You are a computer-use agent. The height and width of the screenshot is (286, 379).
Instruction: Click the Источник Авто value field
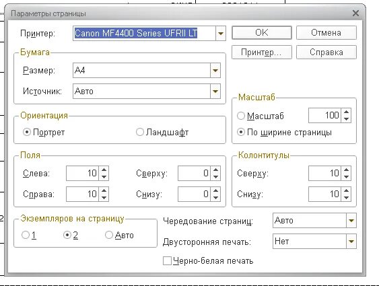[x=141, y=92]
